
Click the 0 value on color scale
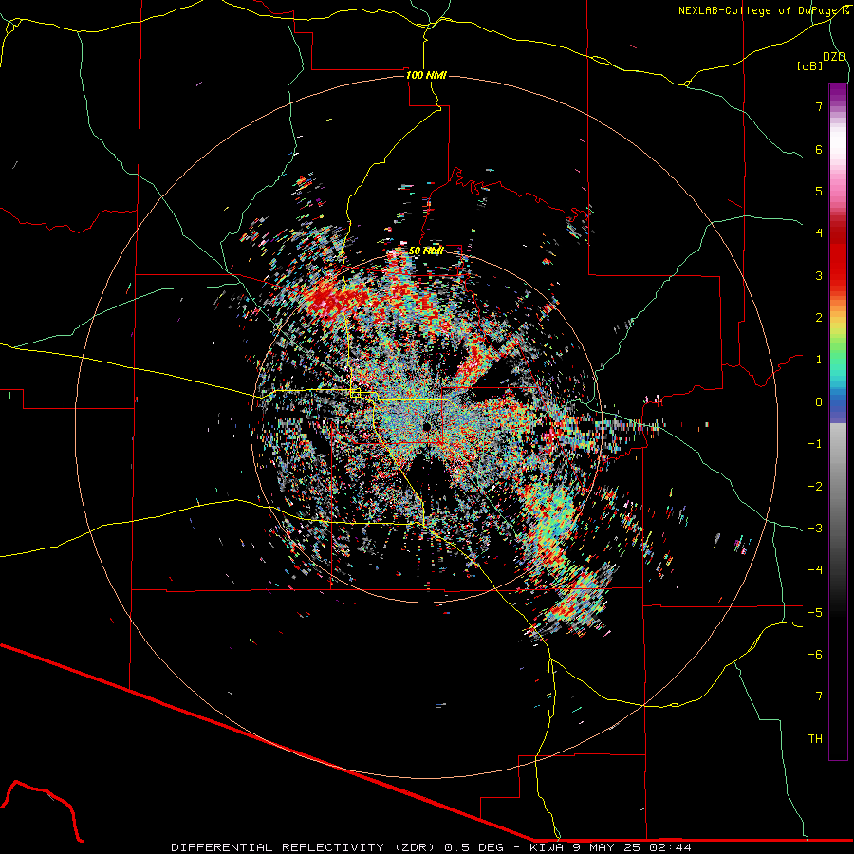click(x=819, y=402)
